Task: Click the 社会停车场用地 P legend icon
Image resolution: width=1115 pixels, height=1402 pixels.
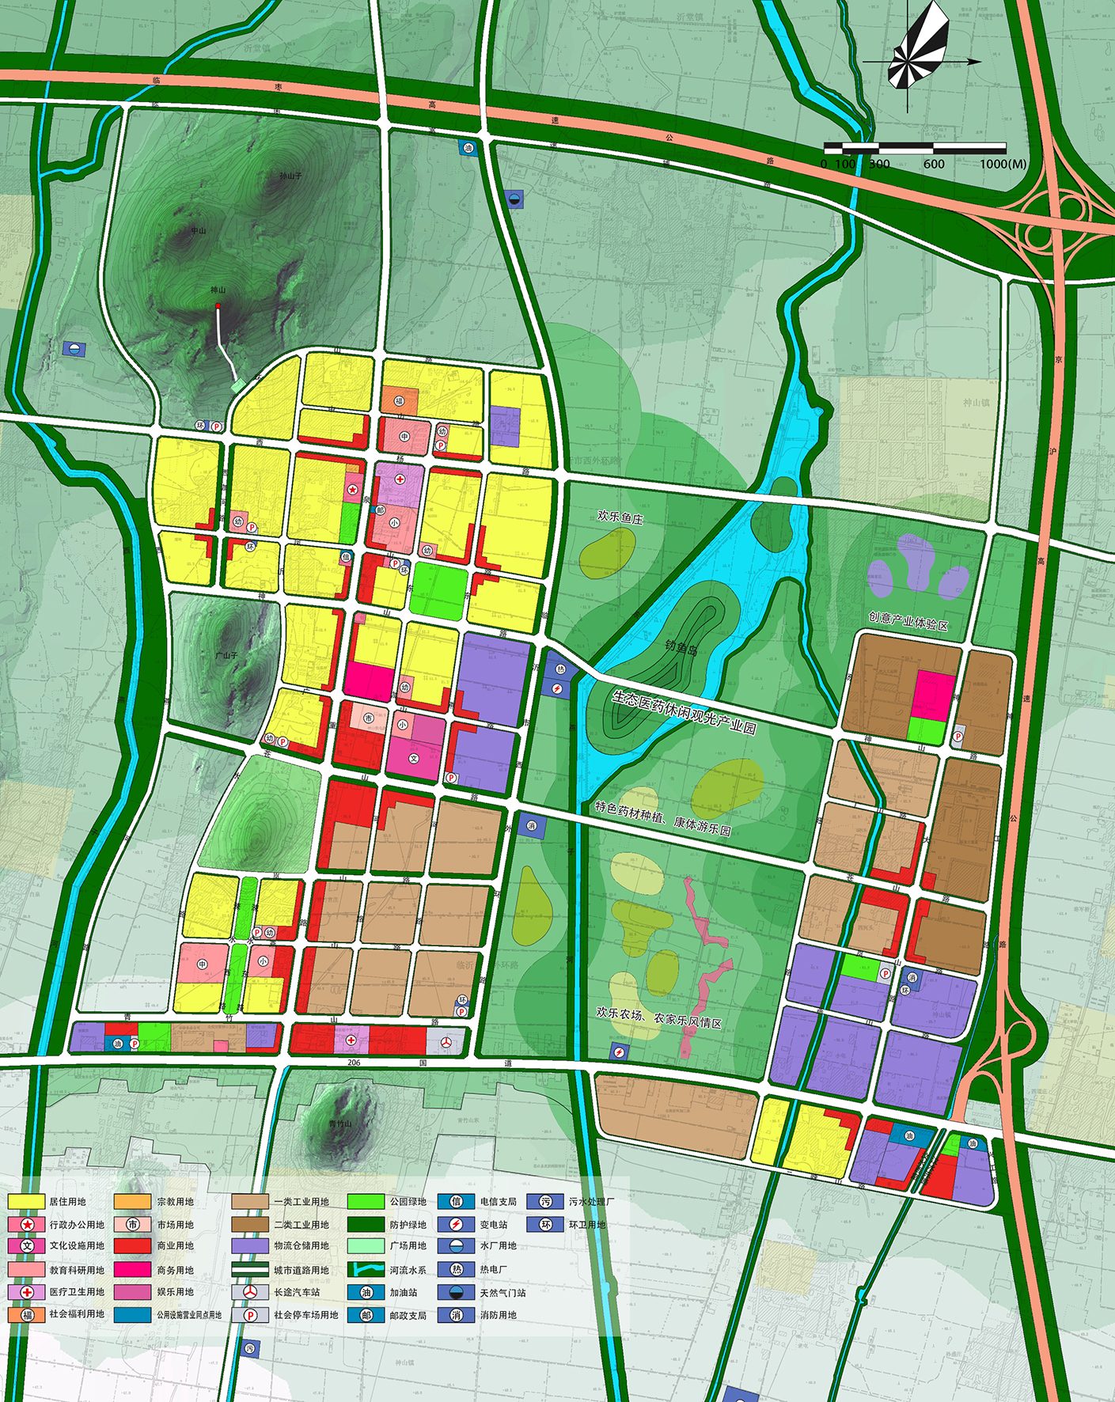Action: (x=250, y=1315)
